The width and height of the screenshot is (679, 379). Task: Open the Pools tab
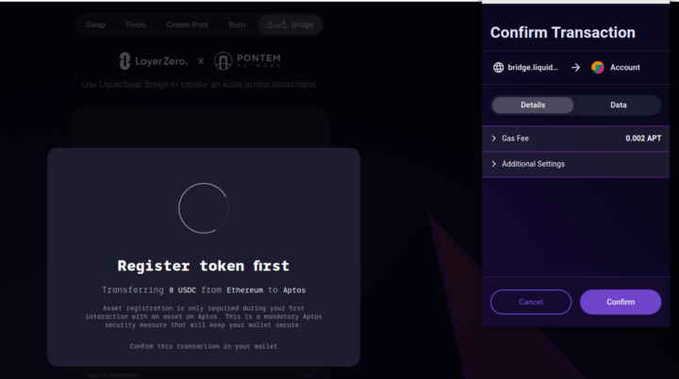click(136, 25)
